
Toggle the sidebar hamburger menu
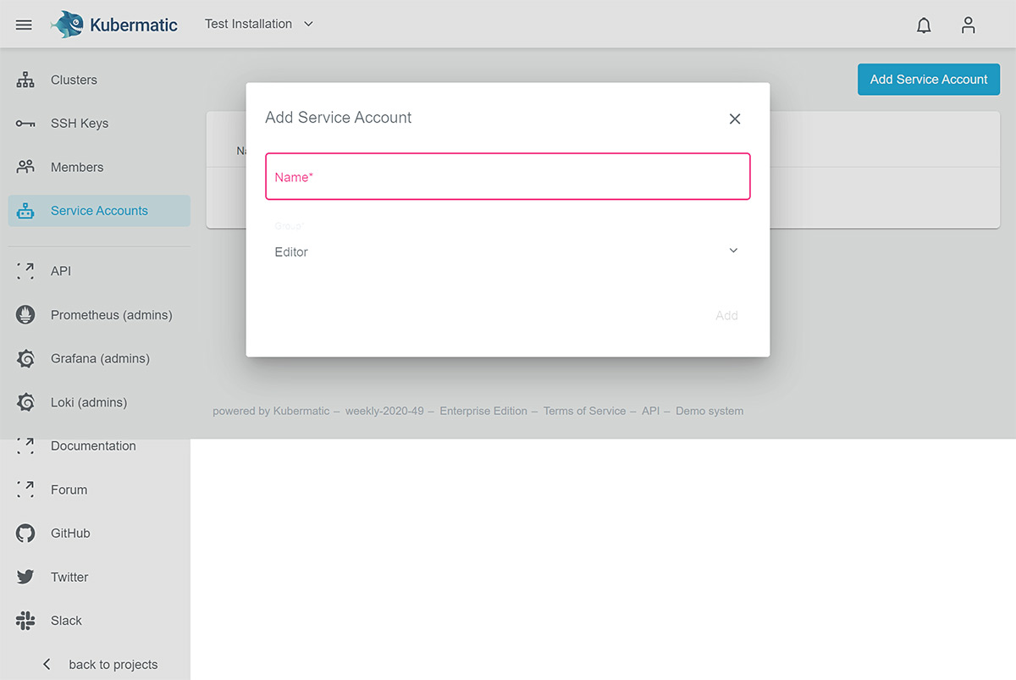tap(23, 25)
